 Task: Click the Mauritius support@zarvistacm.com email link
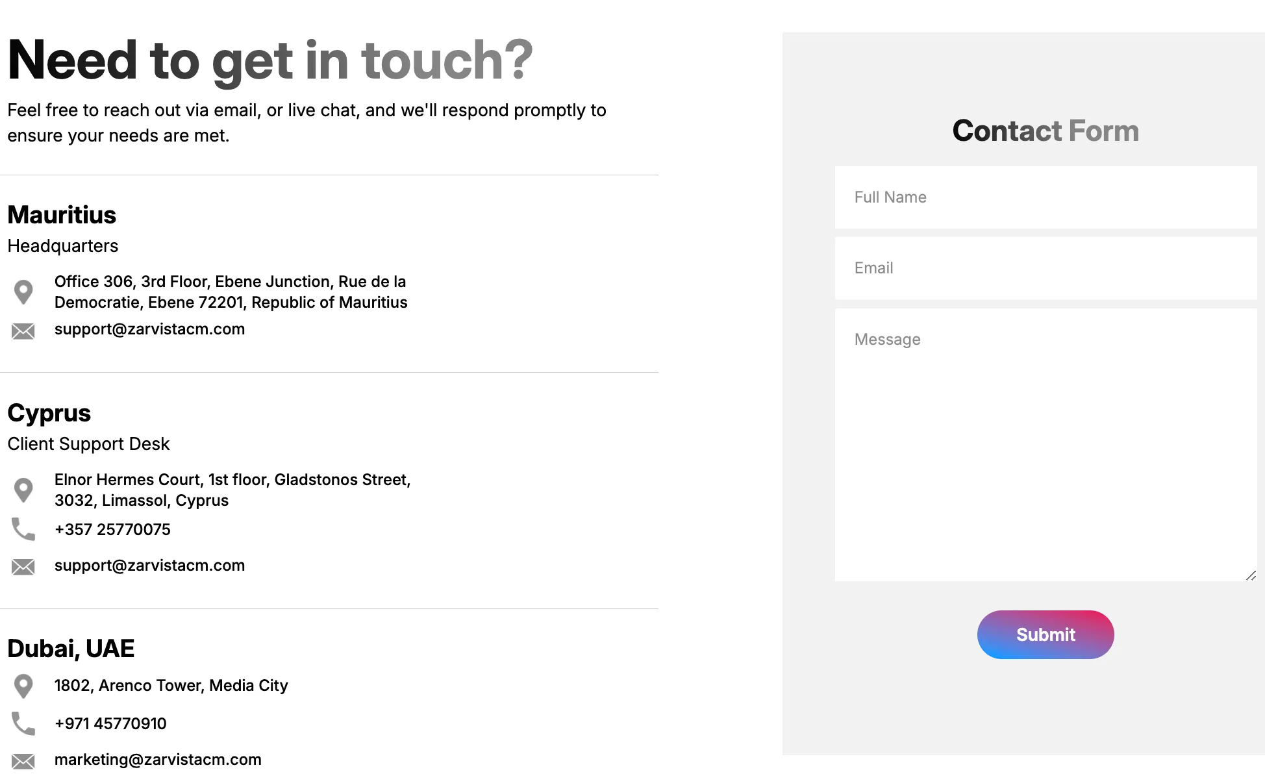(x=149, y=329)
